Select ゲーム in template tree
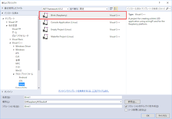This screenshot has width=172, height=119. tap(15, 32)
